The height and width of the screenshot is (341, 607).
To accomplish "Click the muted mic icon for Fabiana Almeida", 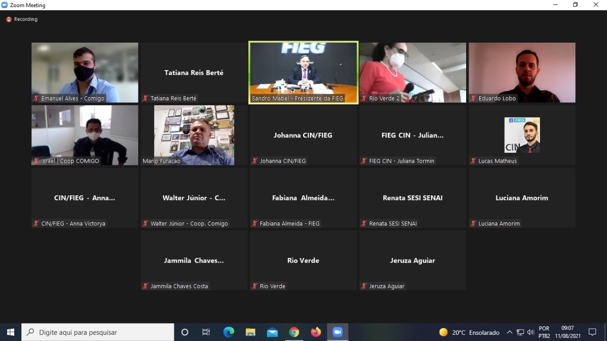I will point(255,223).
